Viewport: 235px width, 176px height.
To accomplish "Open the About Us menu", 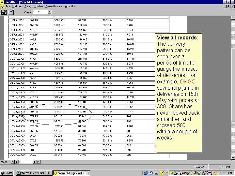I will click(x=70, y=7).
